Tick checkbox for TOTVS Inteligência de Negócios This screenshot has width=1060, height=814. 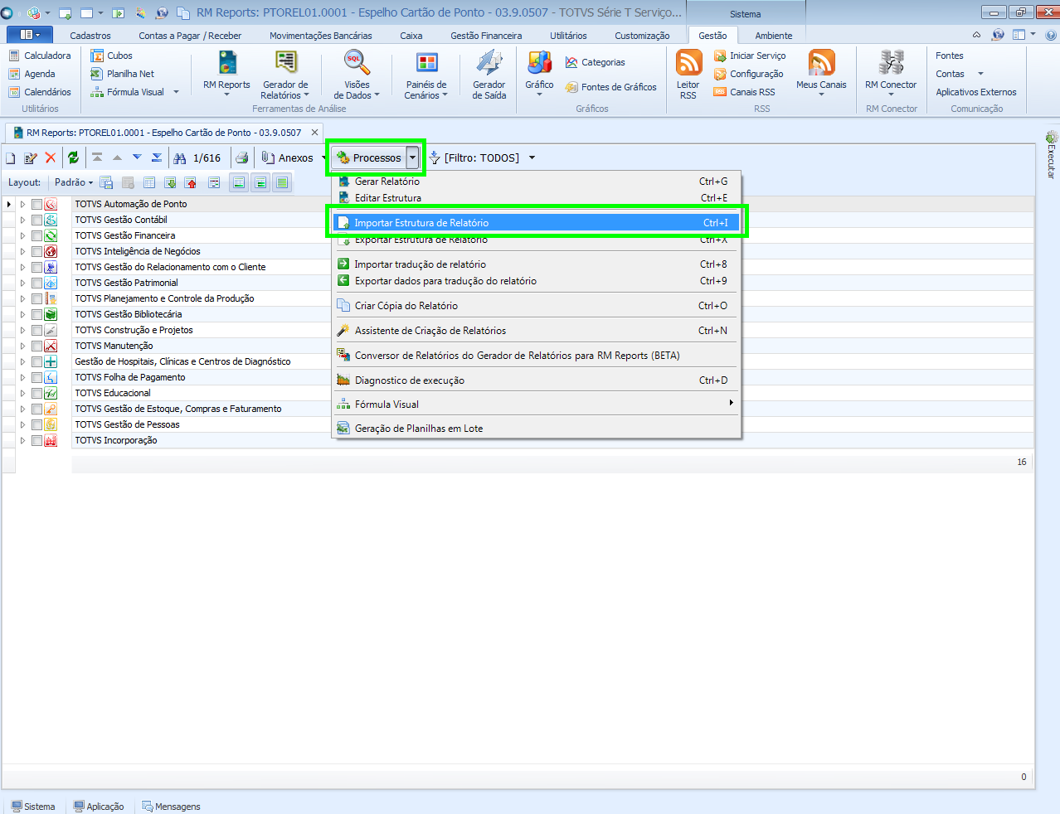[x=36, y=251]
